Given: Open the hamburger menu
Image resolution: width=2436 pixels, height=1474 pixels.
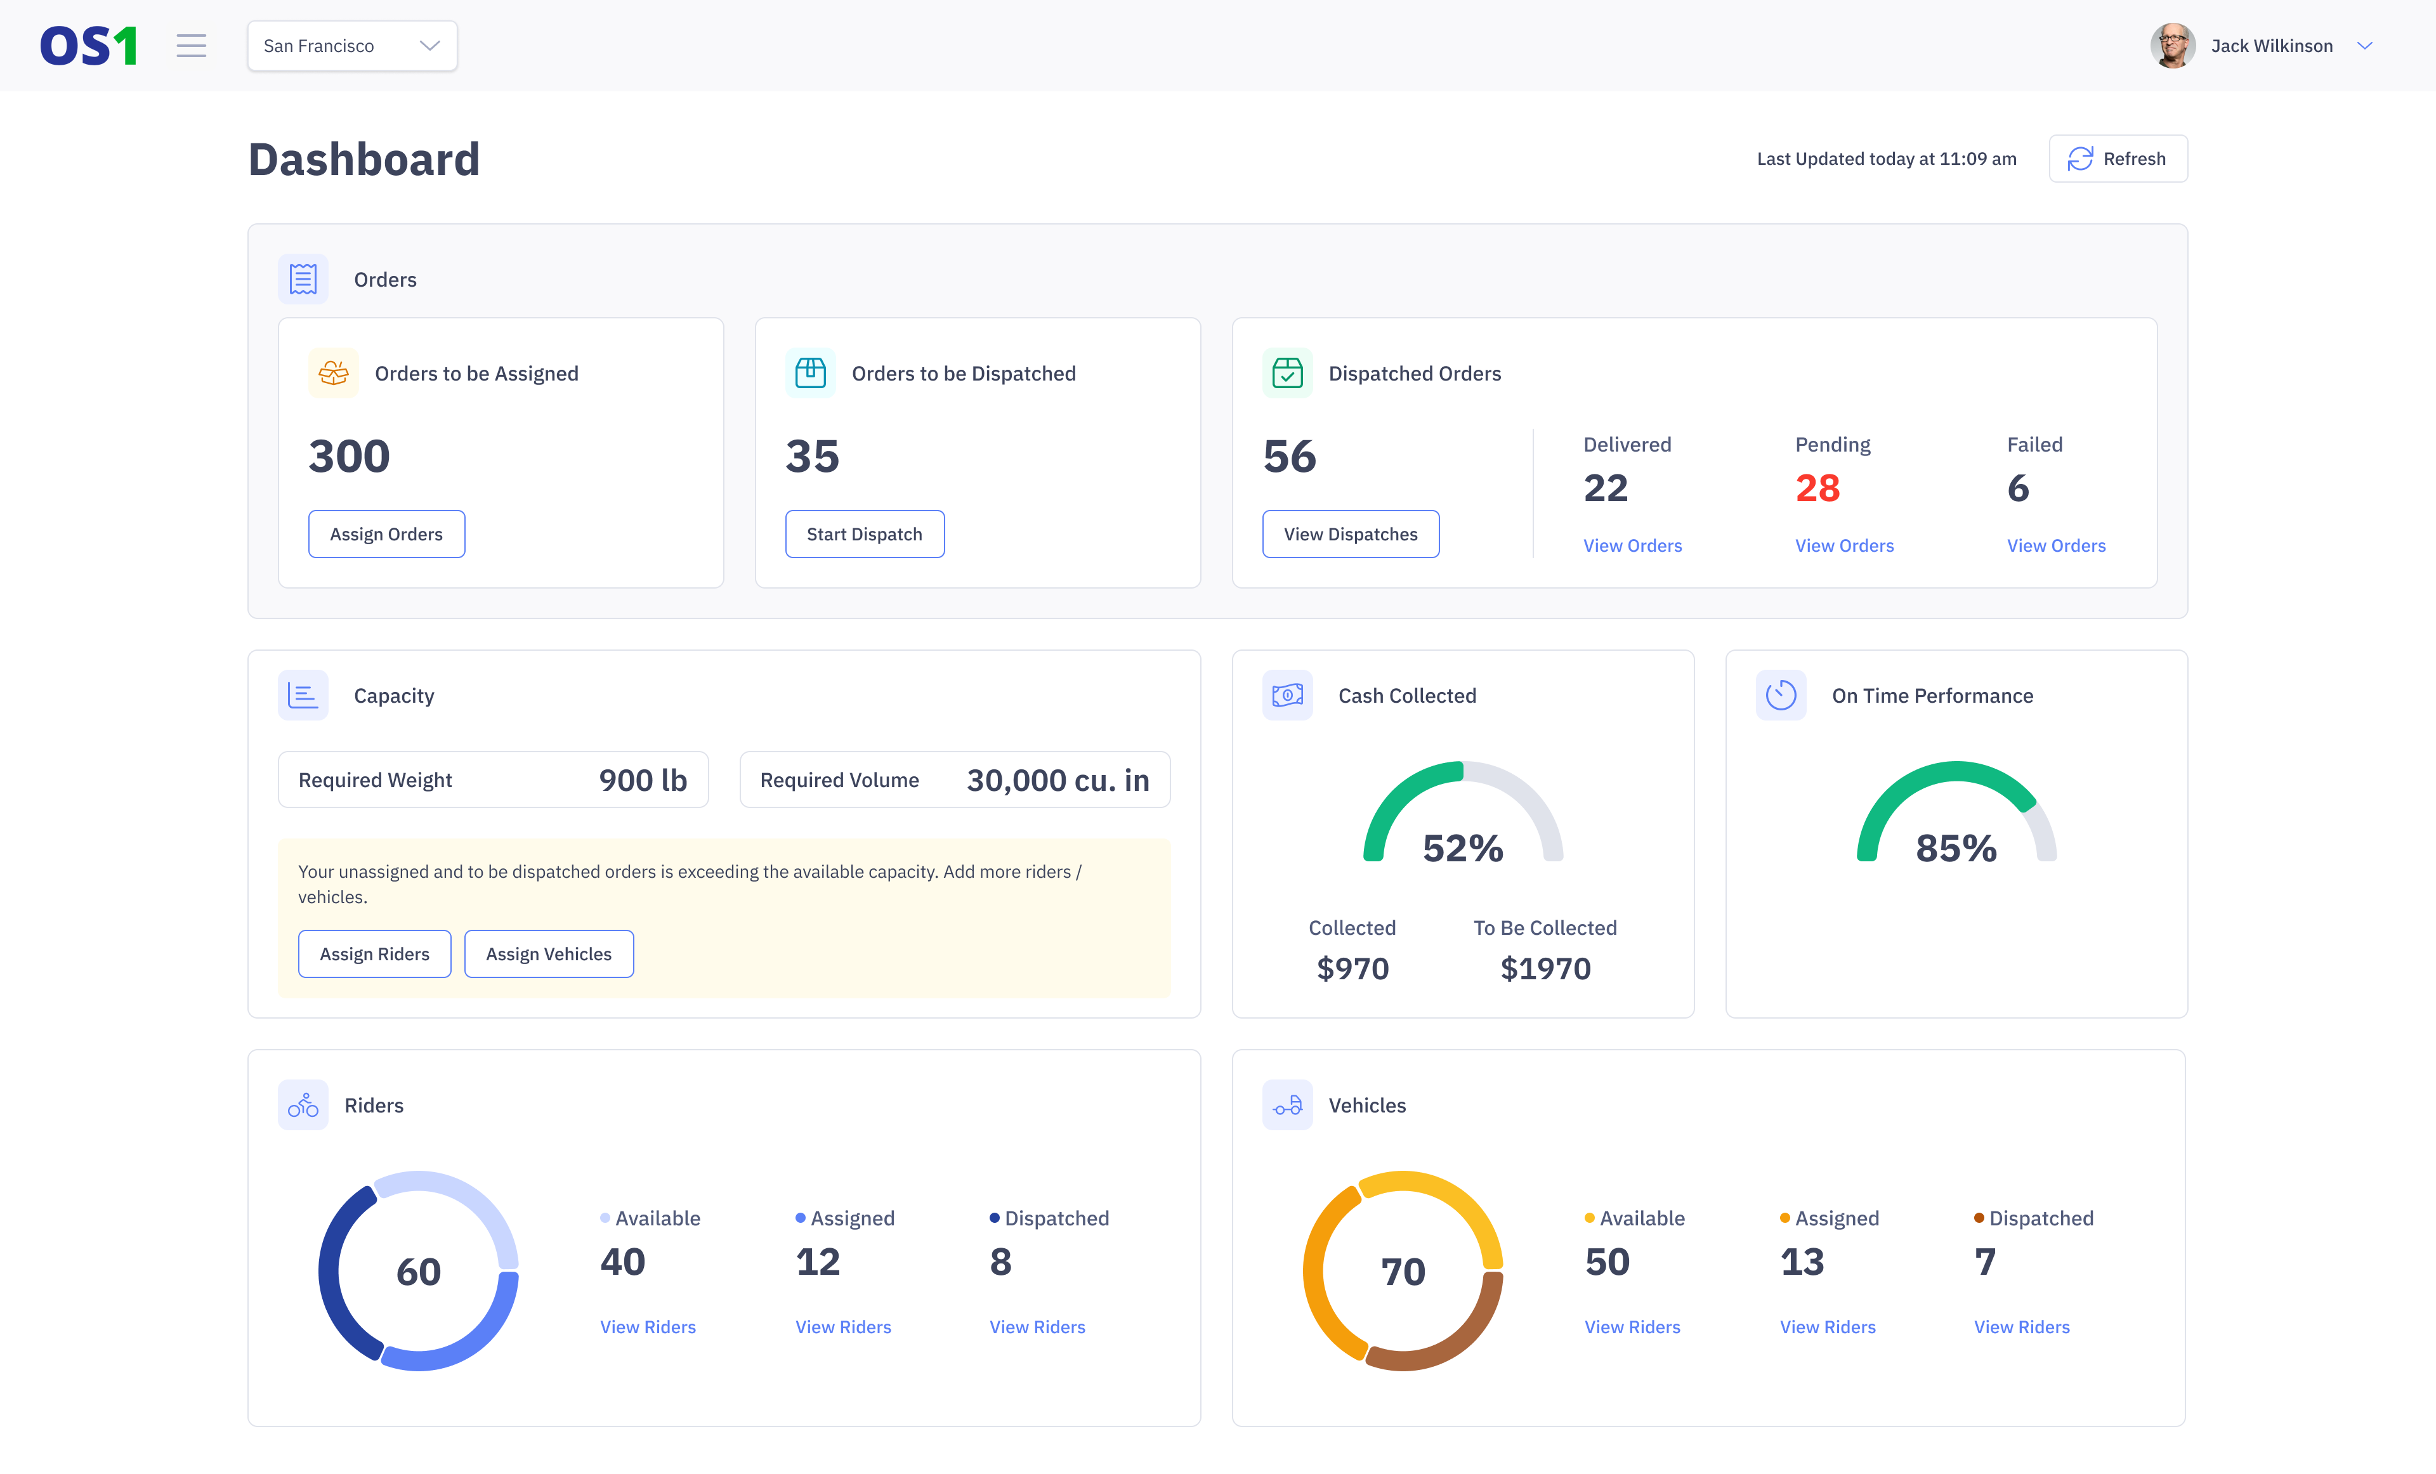Looking at the screenshot, I should (192, 46).
